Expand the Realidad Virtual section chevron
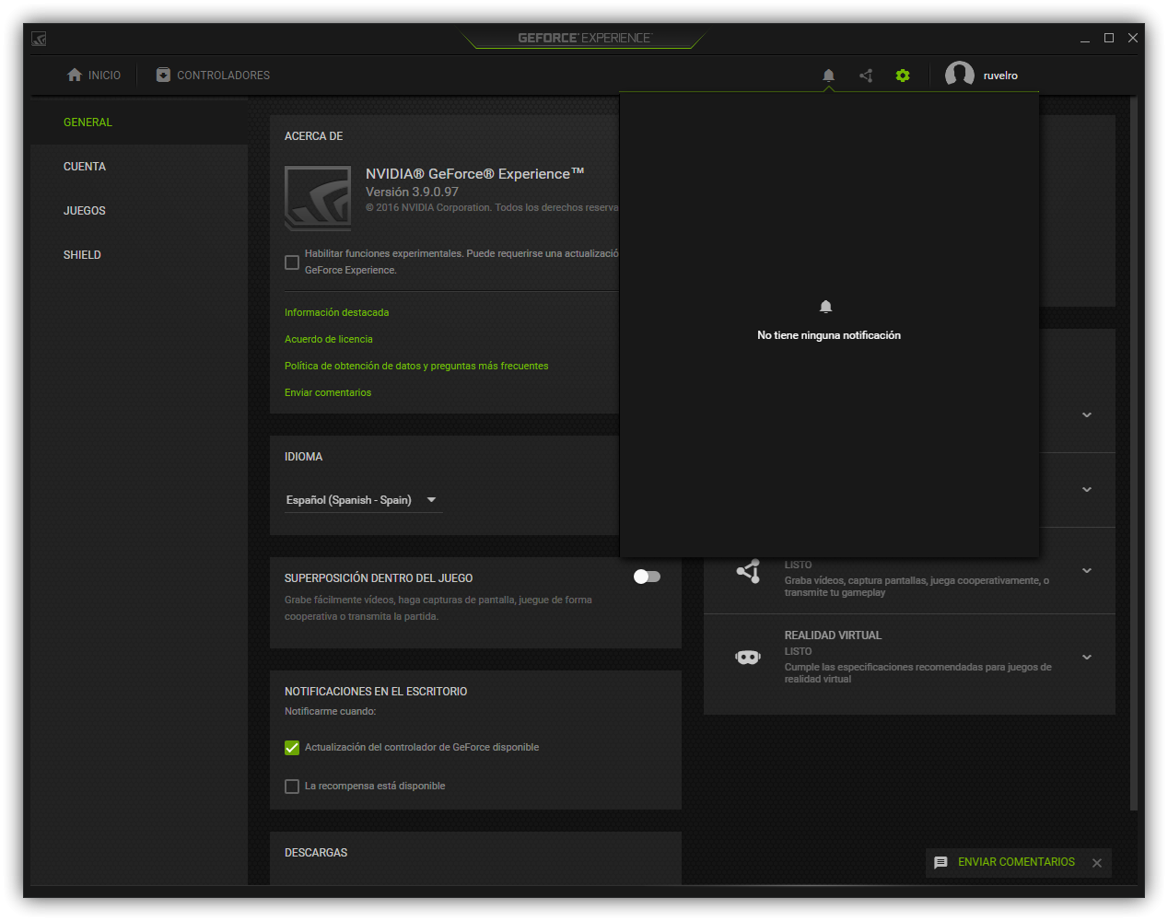1168x921 pixels. (1087, 657)
